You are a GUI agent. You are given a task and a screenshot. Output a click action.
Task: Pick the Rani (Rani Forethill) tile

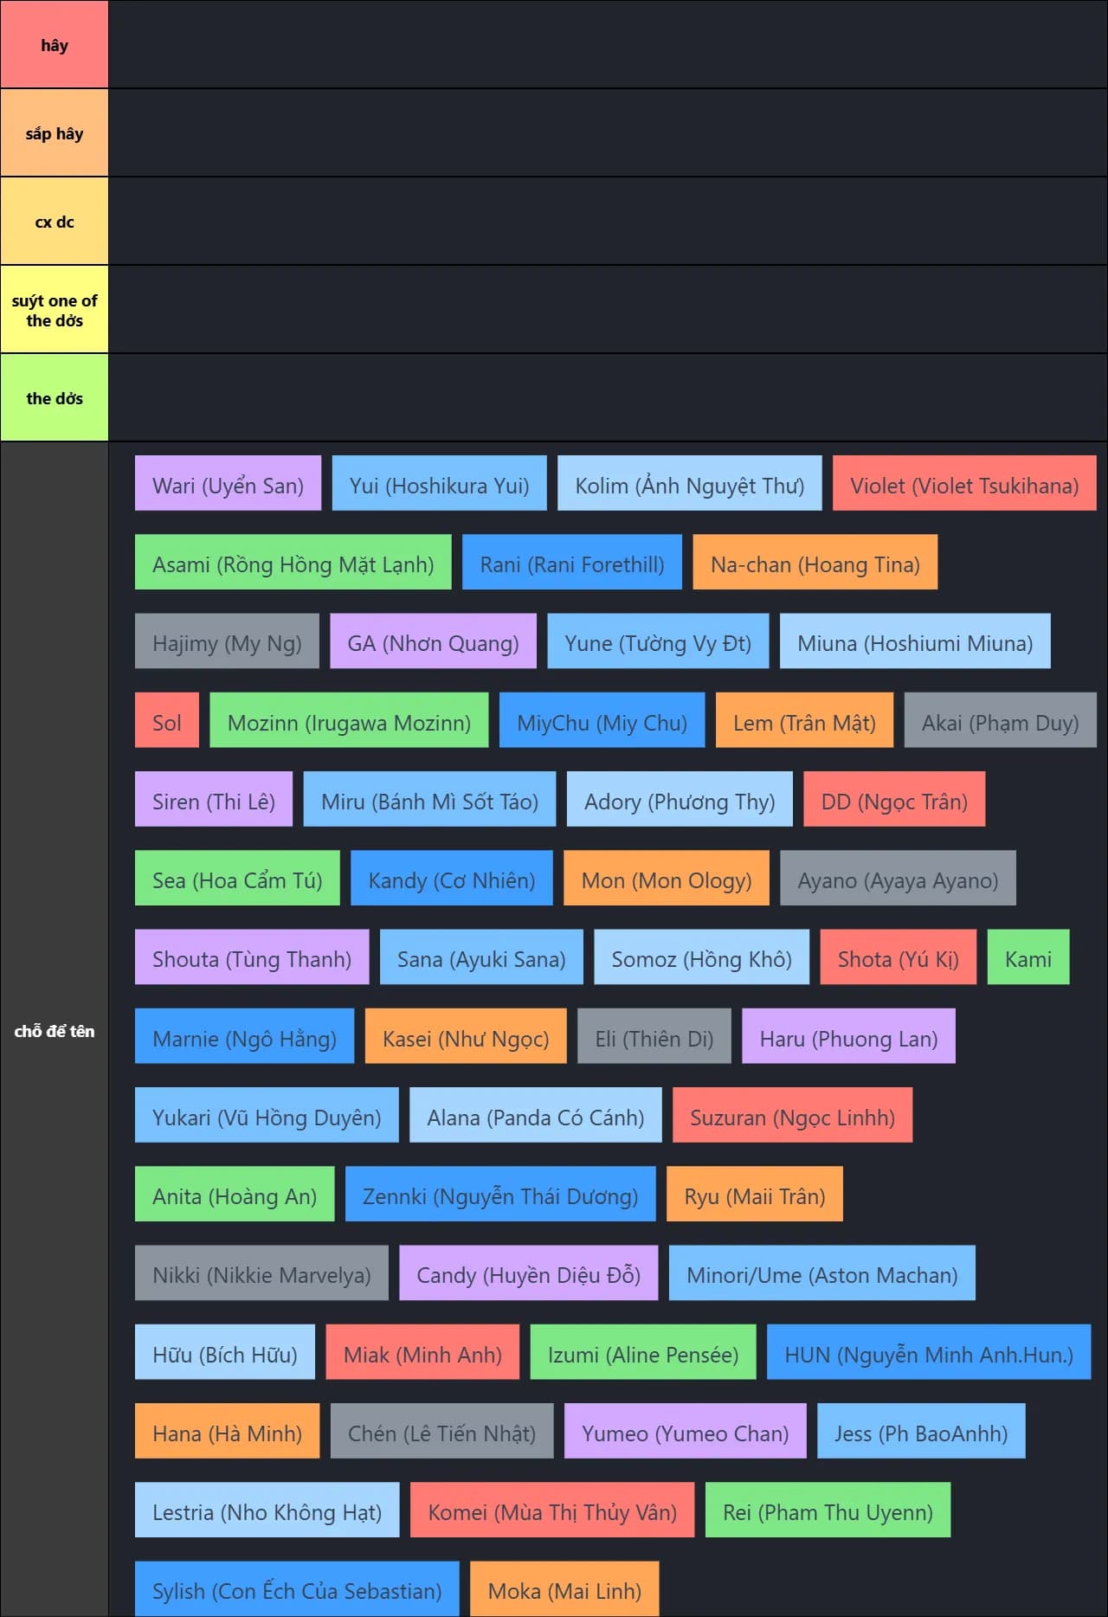tap(571, 564)
